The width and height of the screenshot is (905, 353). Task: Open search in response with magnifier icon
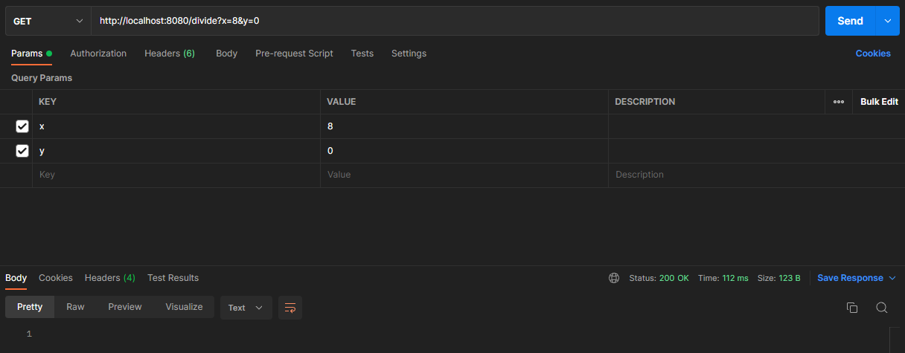pyautogui.click(x=882, y=308)
